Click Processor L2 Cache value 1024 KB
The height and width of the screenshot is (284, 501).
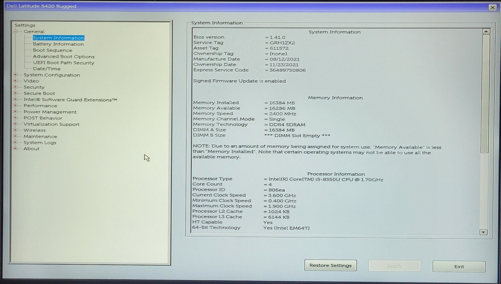tap(279, 212)
